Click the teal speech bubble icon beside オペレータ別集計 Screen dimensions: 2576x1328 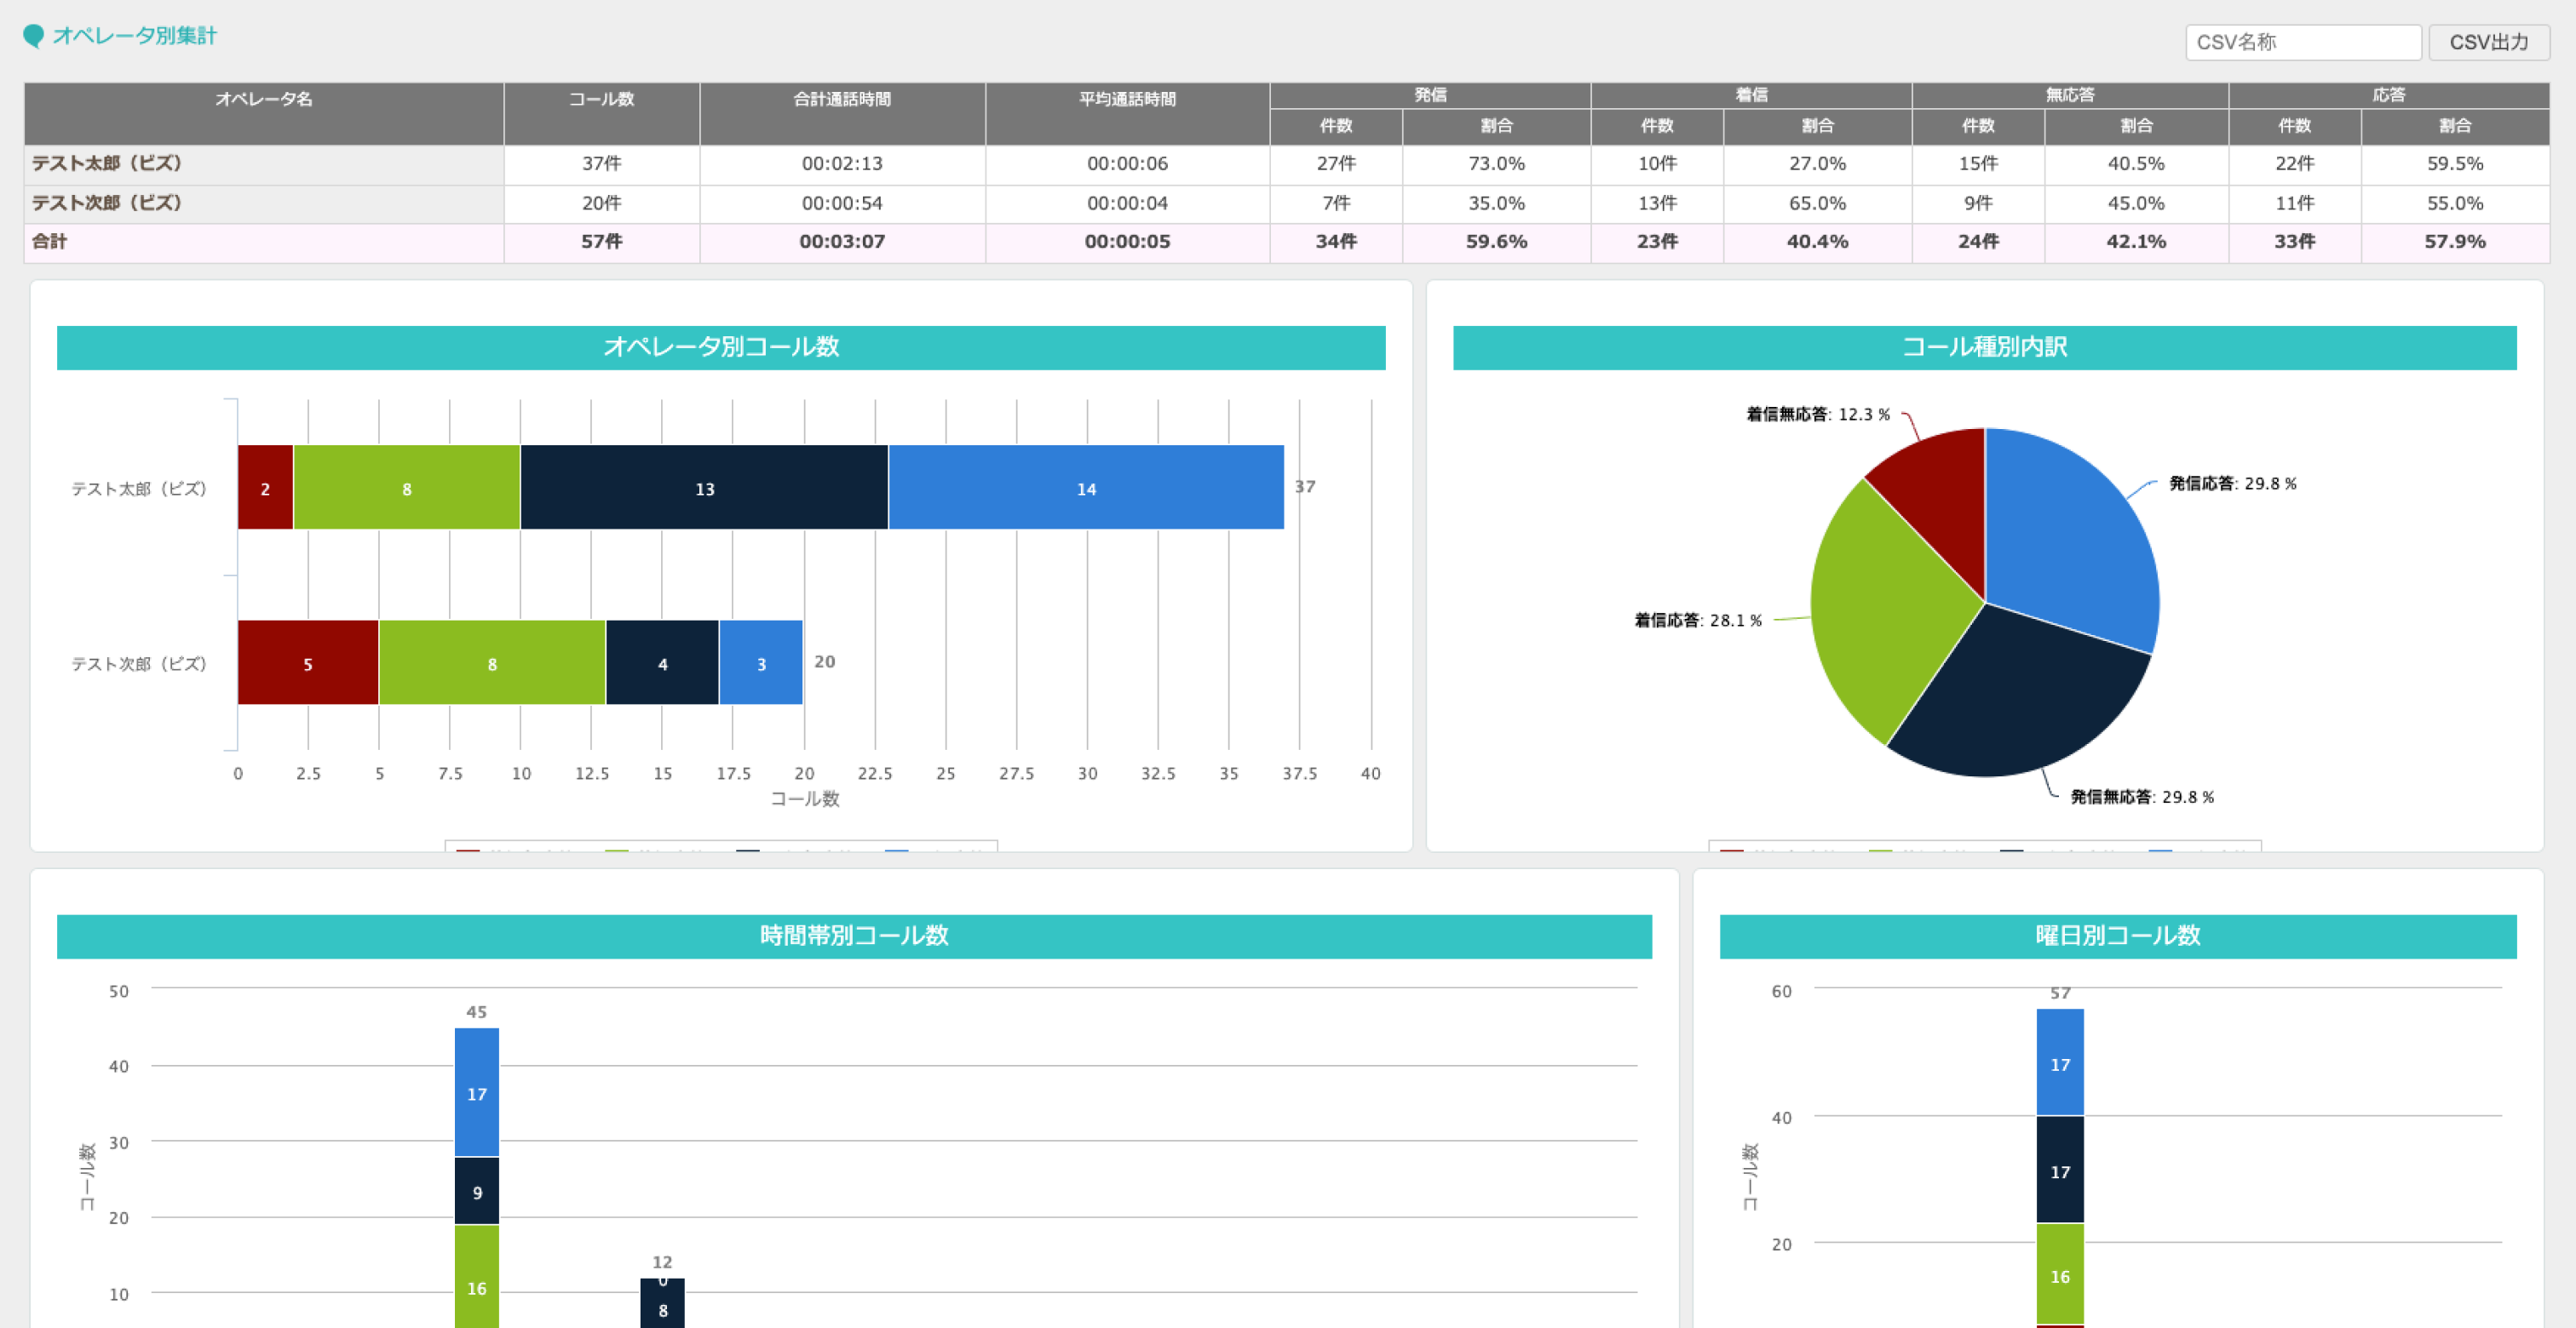pyautogui.click(x=33, y=36)
